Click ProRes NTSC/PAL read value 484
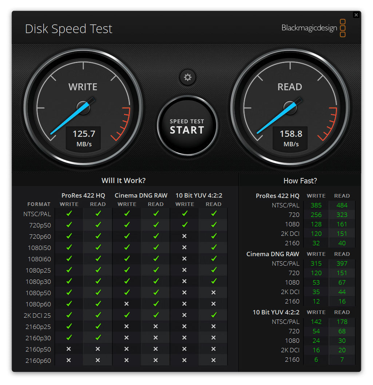This screenshot has width=373, height=385. tap(342, 205)
